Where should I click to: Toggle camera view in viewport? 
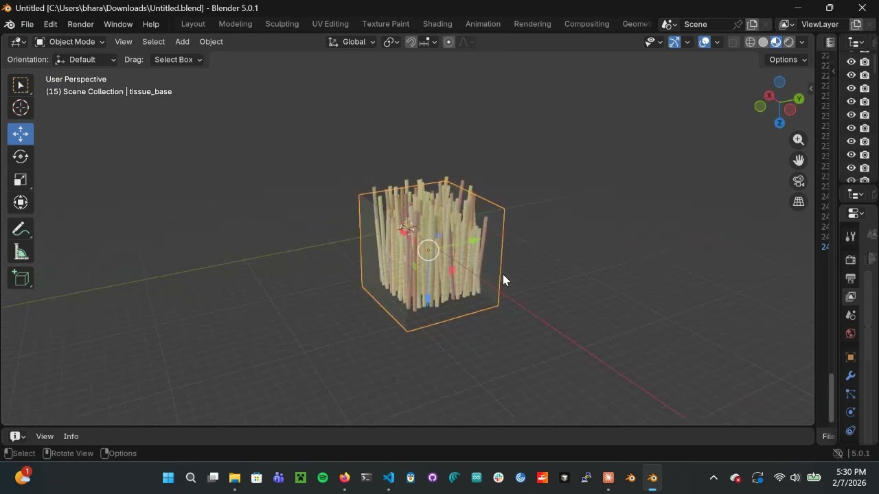(799, 181)
